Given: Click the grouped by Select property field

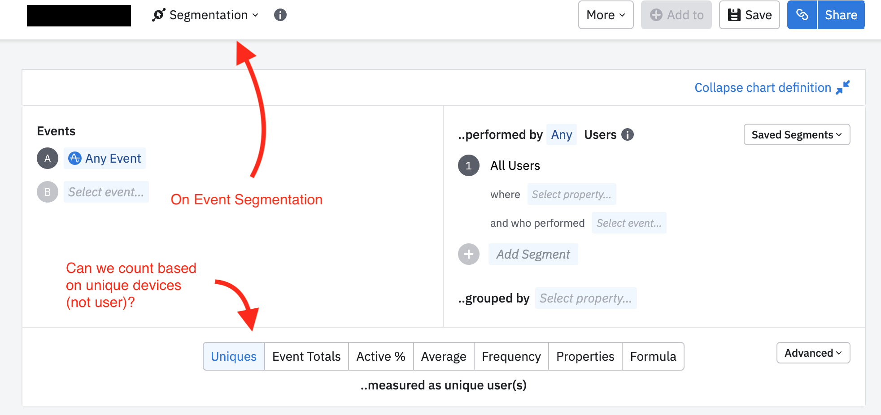Looking at the screenshot, I should point(585,298).
